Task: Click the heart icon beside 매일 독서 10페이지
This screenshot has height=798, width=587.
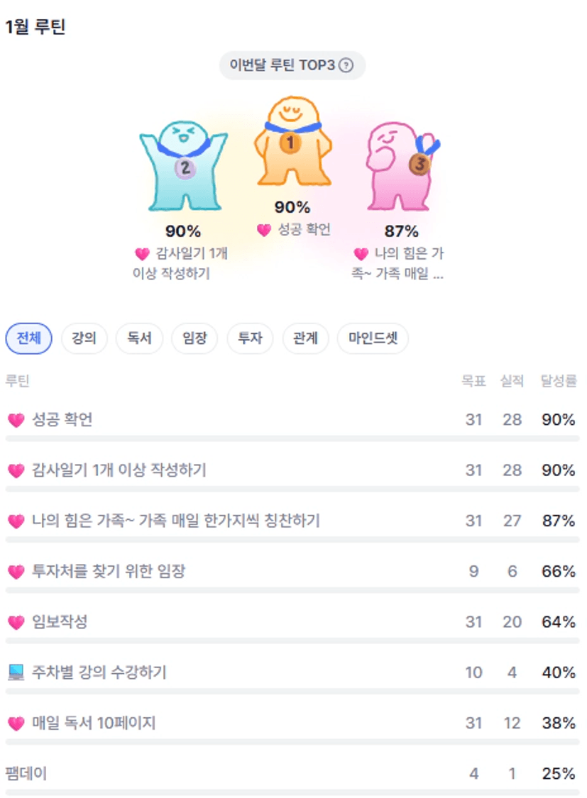Action: (x=16, y=724)
